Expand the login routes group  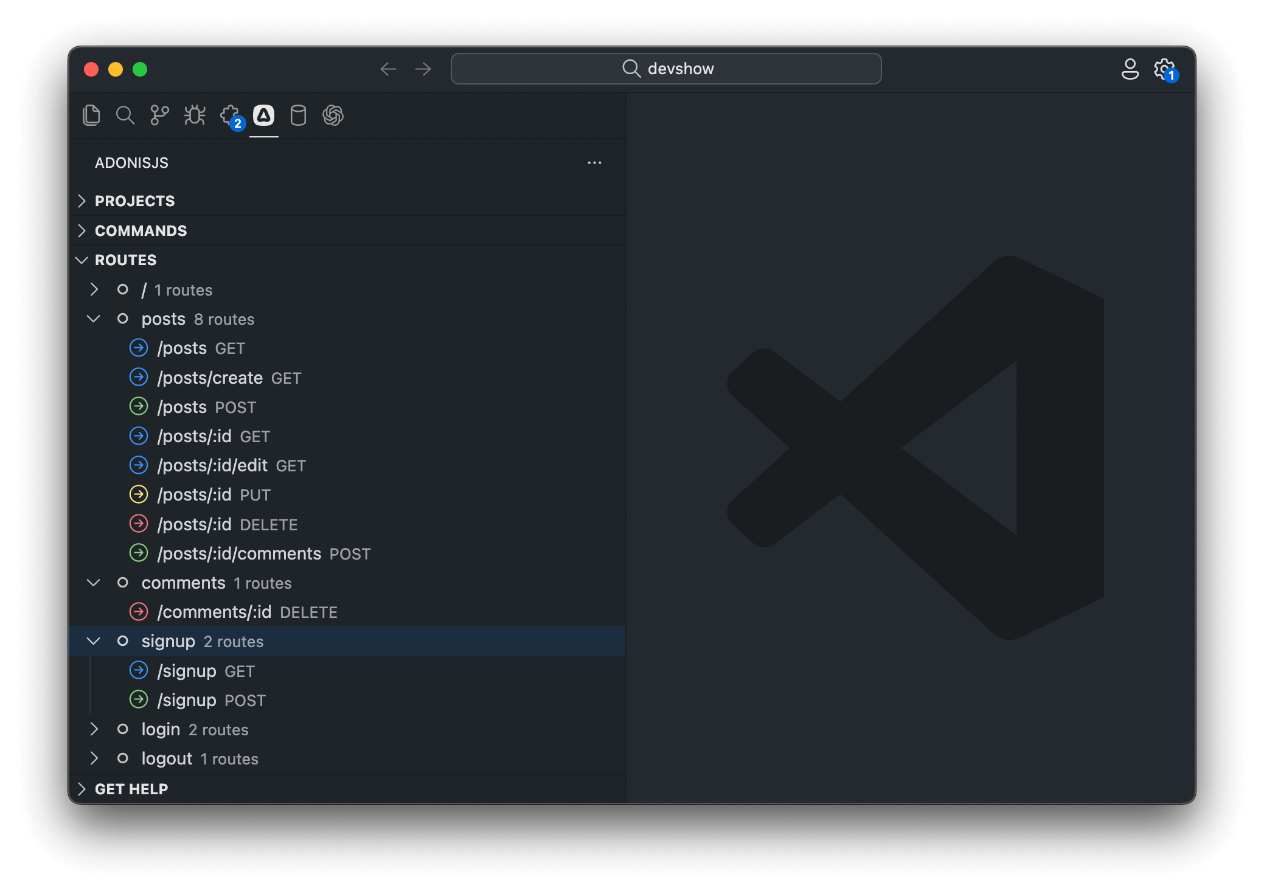click(x=94, y=729)
